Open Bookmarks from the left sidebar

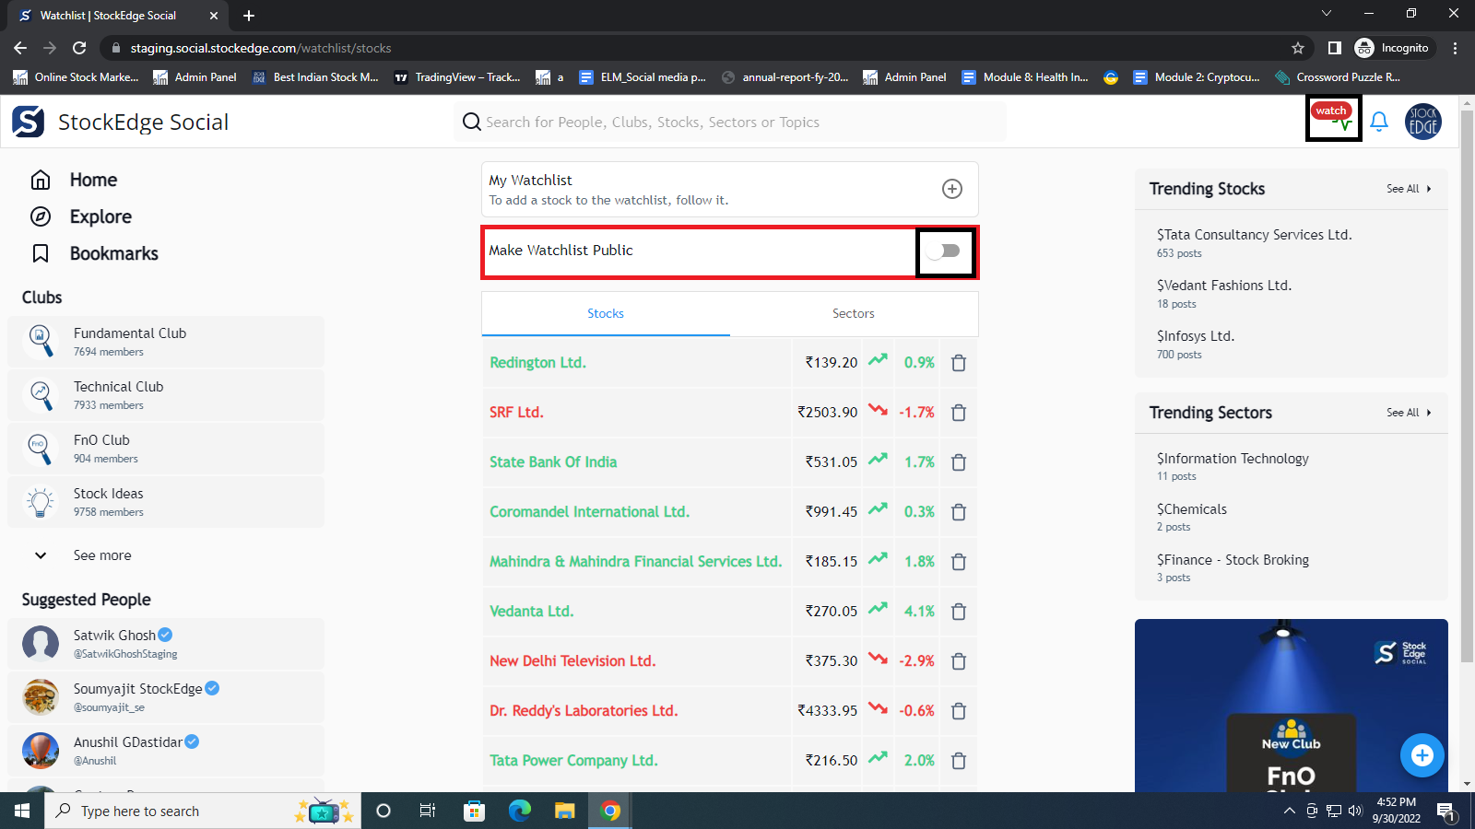click(112, 253)
